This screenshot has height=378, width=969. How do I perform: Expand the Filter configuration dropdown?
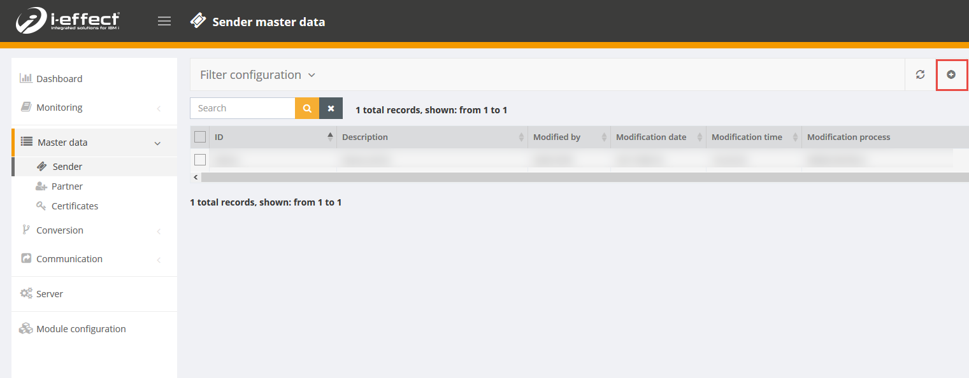257,75
